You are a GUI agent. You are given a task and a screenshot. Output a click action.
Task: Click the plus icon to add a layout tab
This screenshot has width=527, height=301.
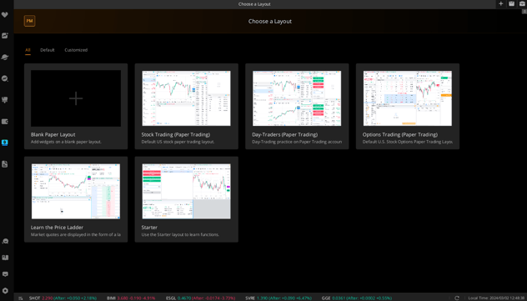pyautogui.click(x=501, y=3)
